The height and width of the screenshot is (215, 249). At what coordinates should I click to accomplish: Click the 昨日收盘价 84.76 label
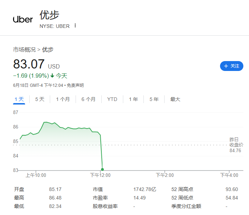pyautogui.click(x=236, y=145)
